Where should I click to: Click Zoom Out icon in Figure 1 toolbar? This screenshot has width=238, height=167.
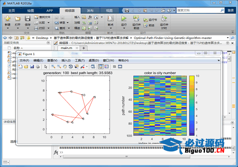coord(59,66)
